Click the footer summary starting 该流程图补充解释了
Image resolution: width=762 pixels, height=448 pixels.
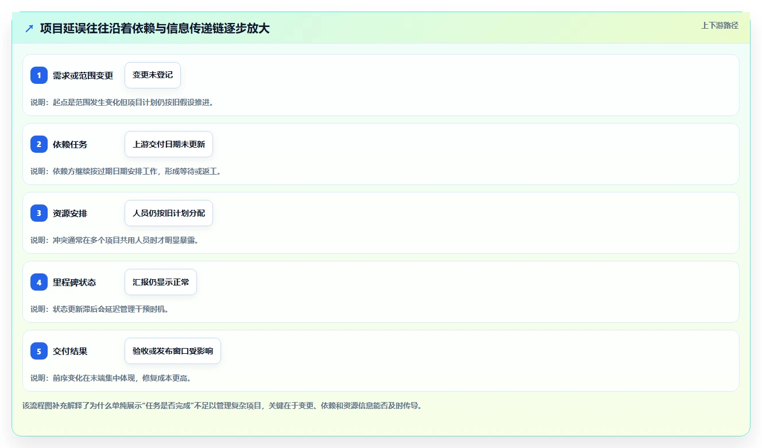223,405
